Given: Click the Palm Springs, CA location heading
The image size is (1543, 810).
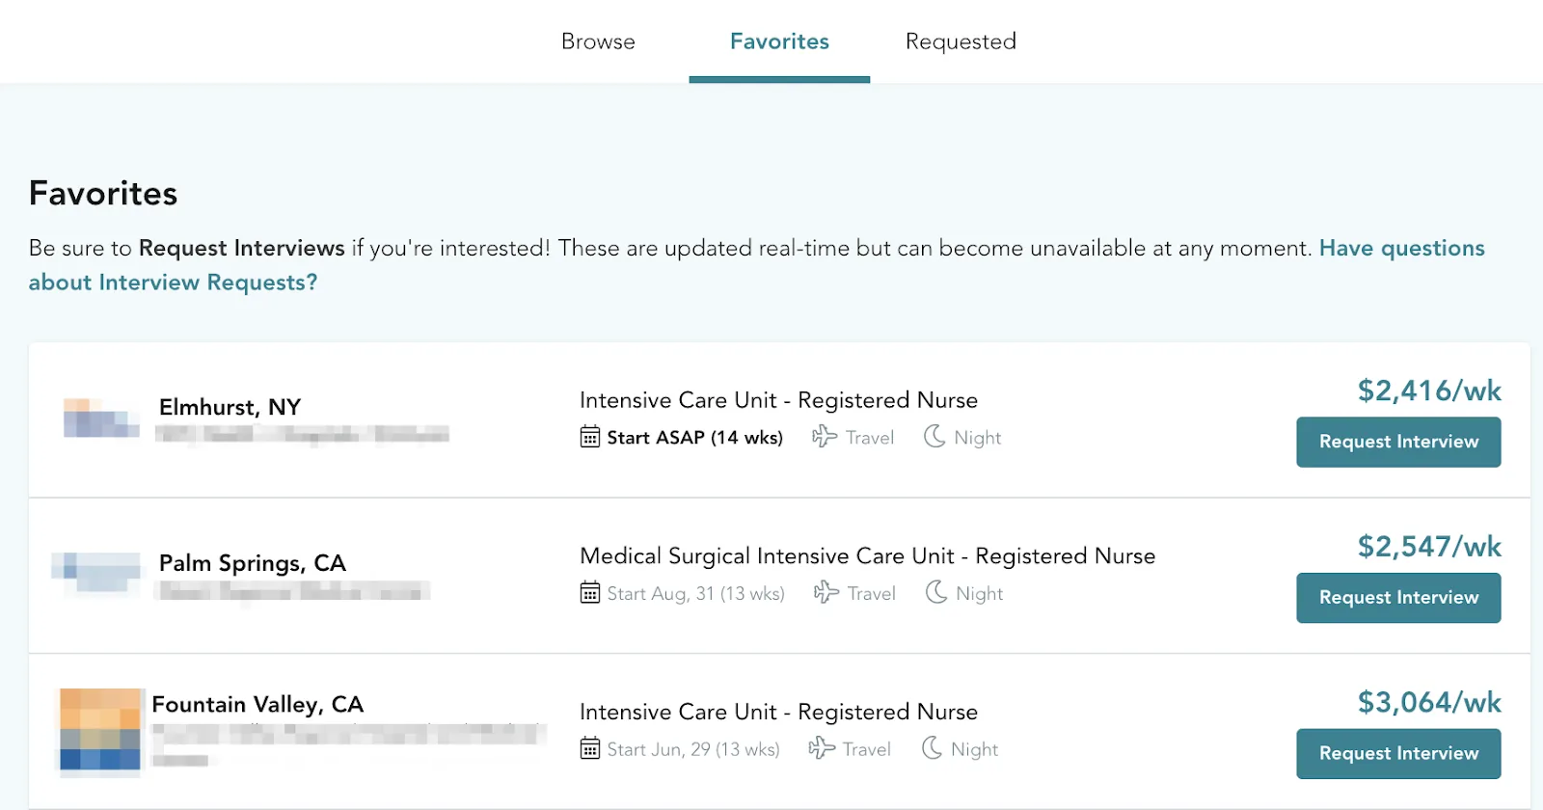Looking at the screenshot, I should (252, 563).
